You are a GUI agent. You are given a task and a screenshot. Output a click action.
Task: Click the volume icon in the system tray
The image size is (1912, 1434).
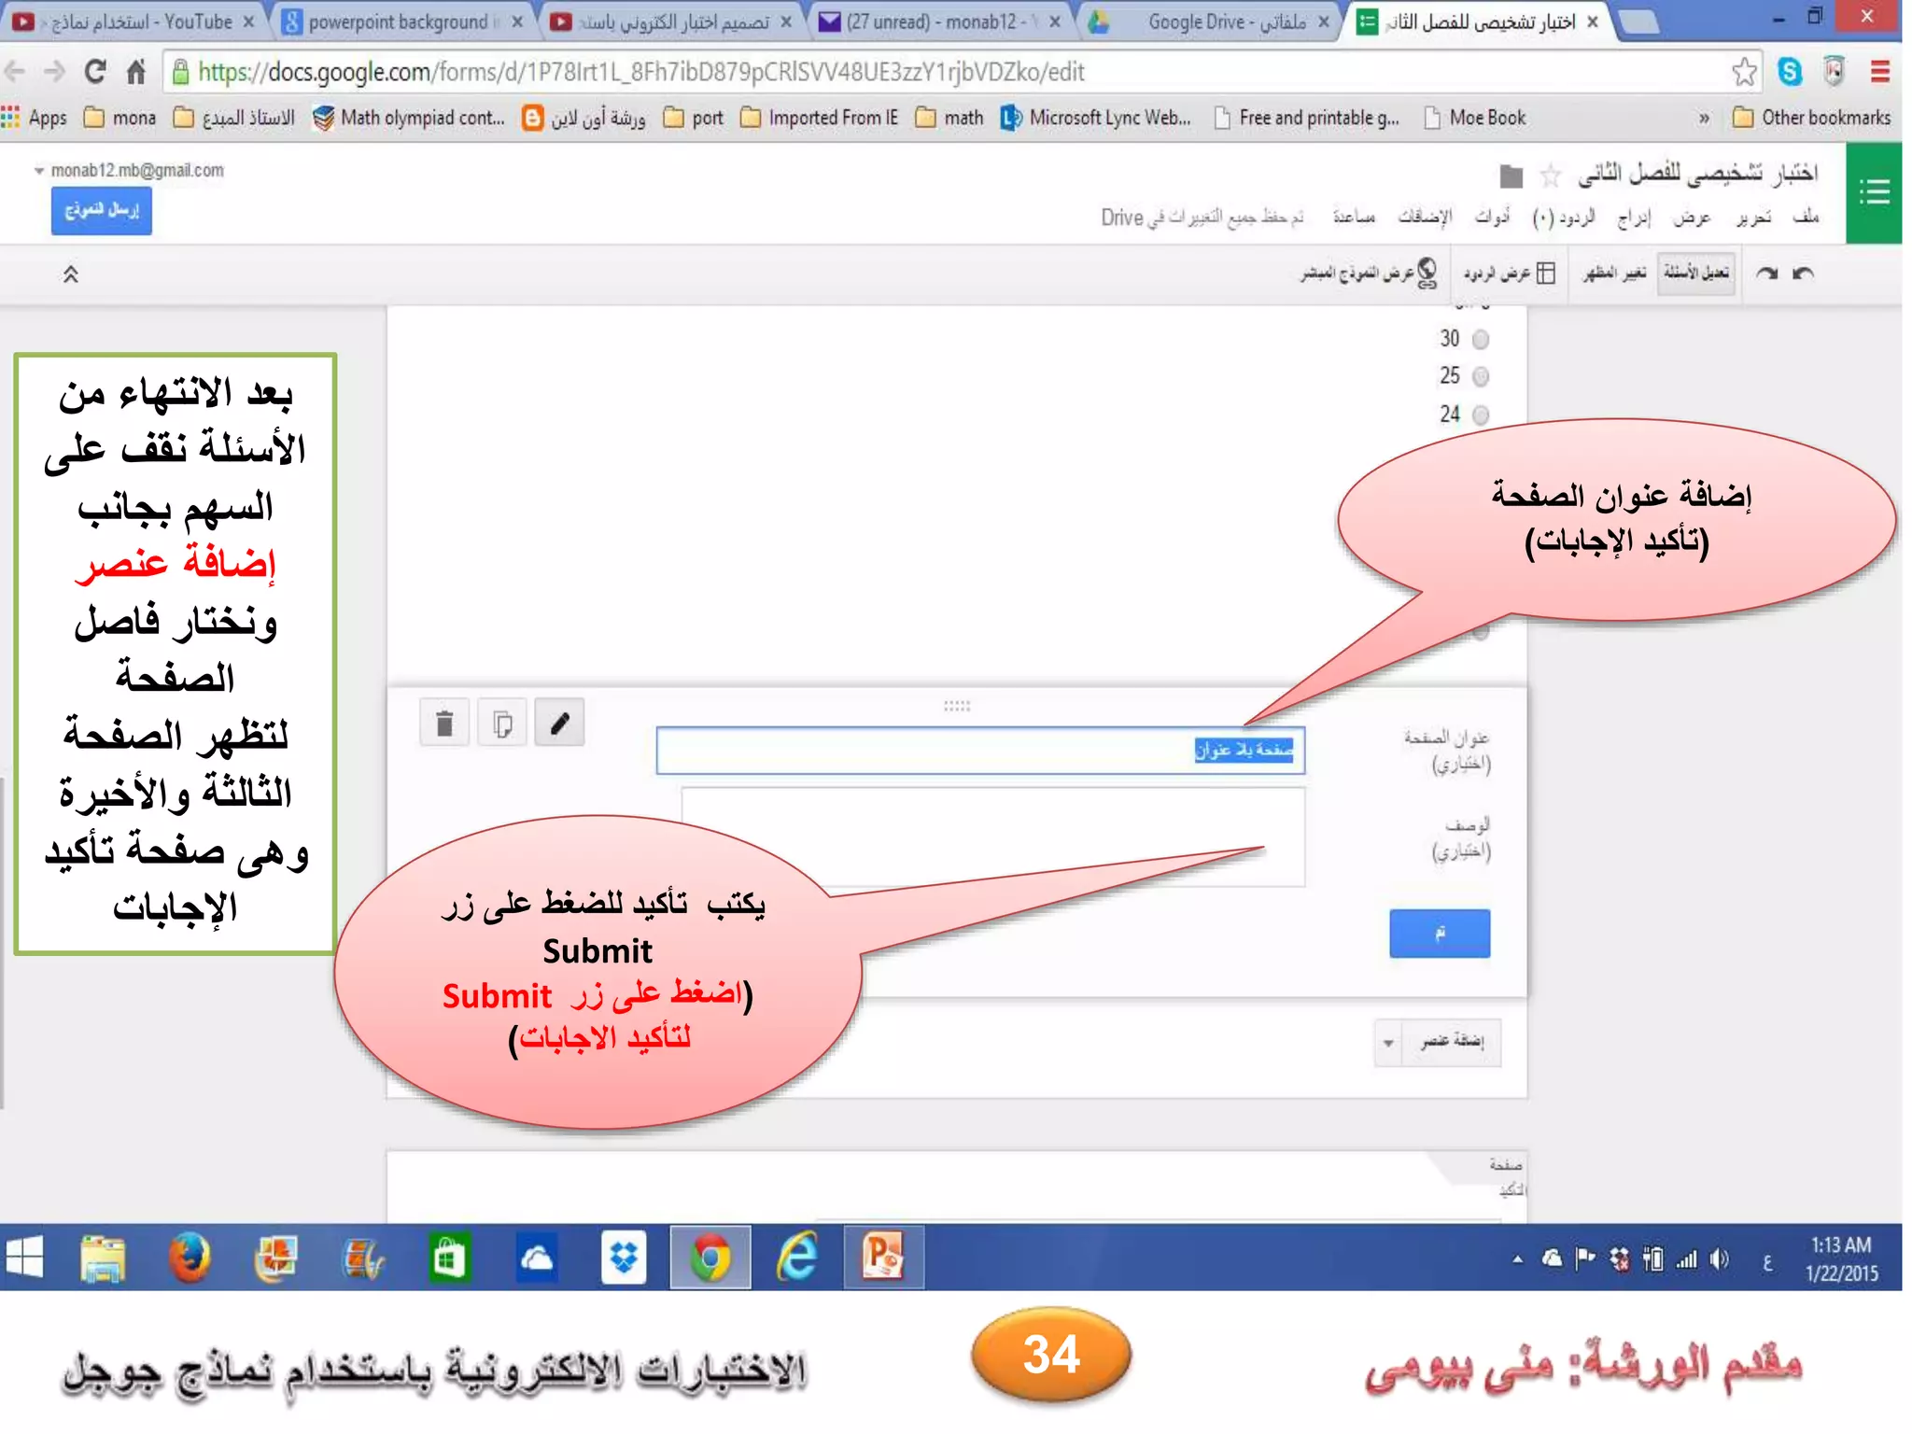[1720, 1259]
